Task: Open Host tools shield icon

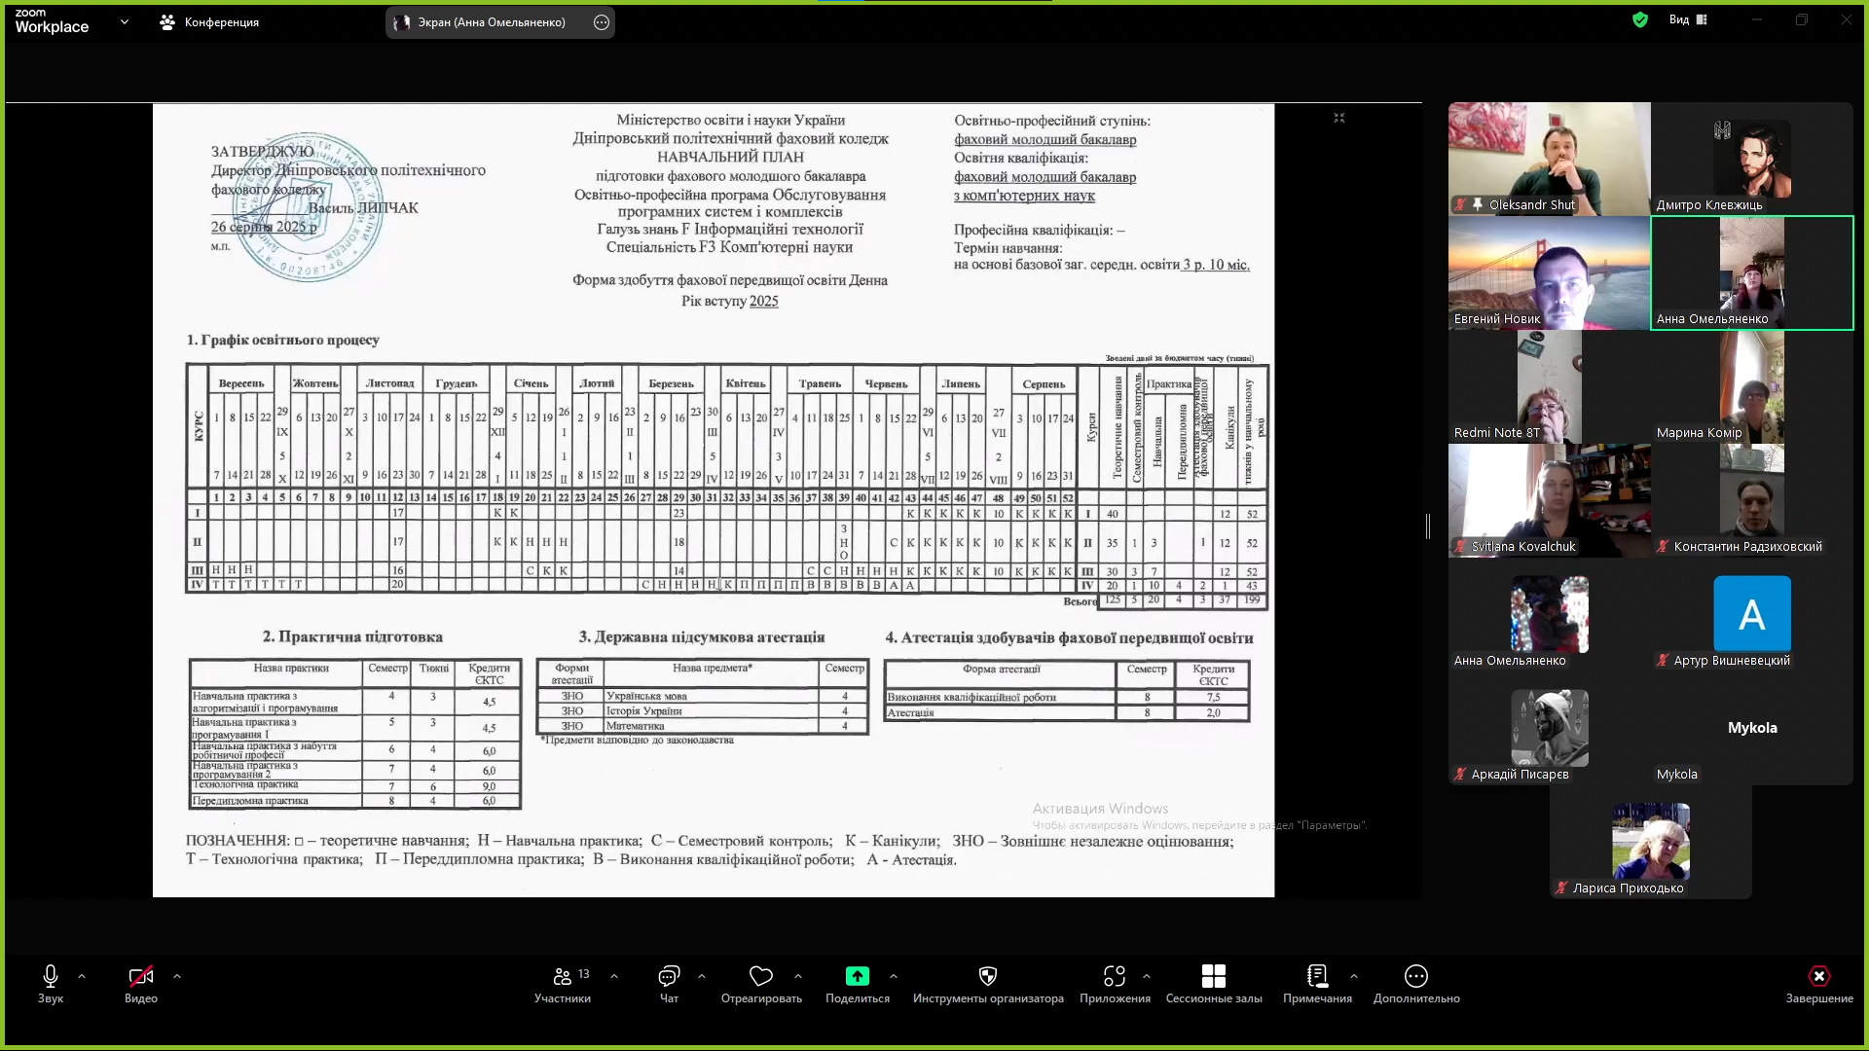Action: (988, 976)
